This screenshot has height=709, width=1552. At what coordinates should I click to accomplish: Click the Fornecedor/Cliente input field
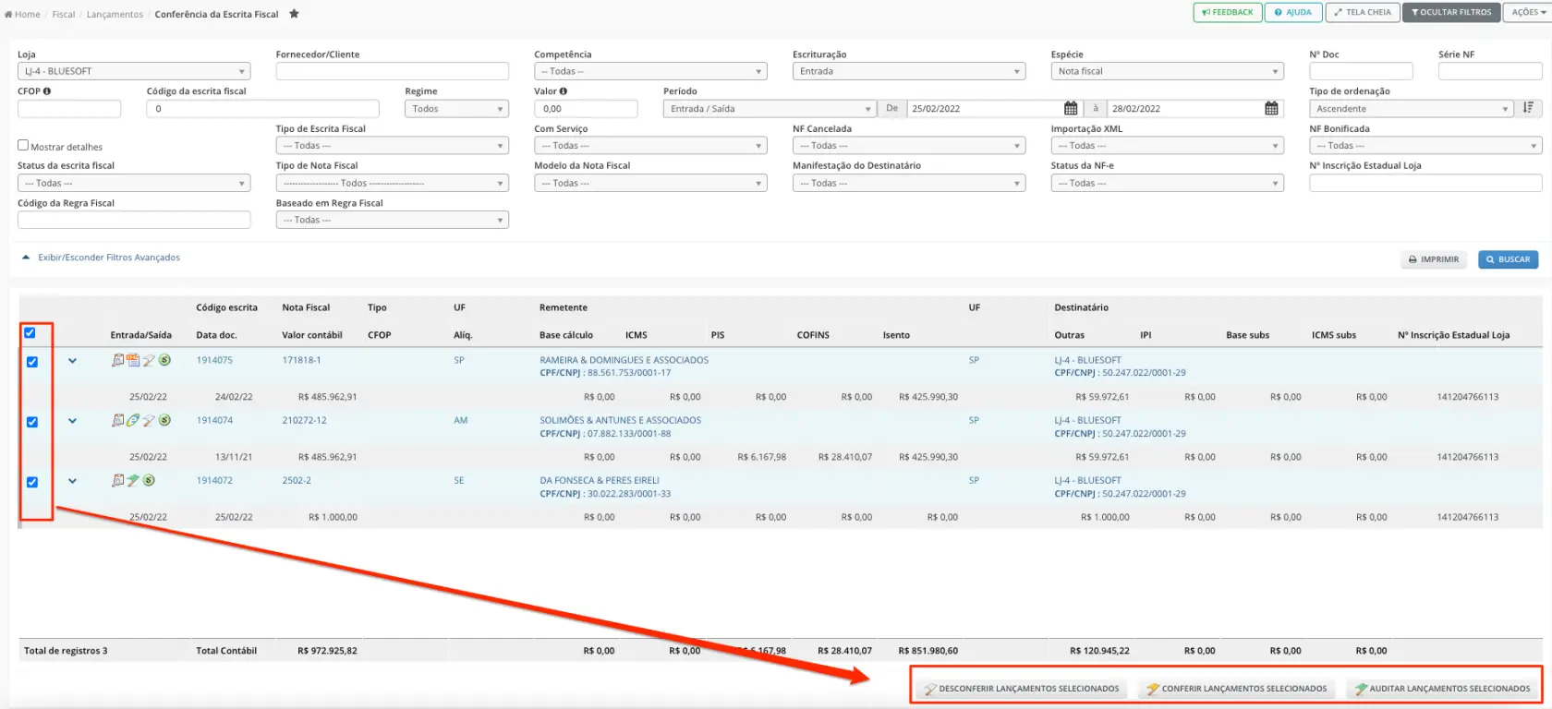tap(392, 71)
